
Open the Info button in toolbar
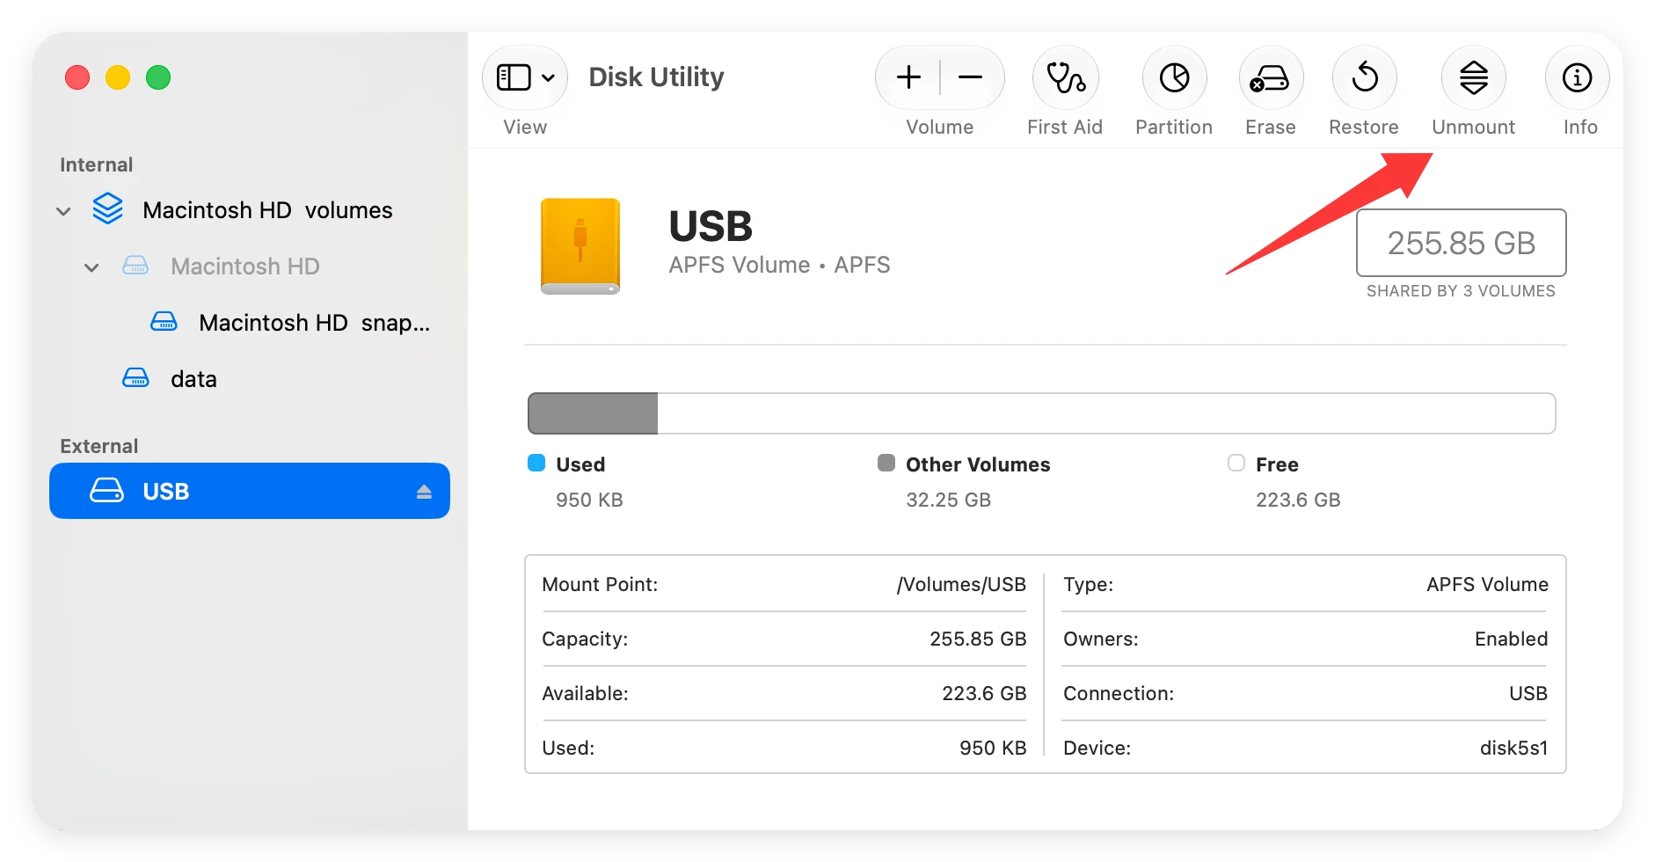point(1578,77)
